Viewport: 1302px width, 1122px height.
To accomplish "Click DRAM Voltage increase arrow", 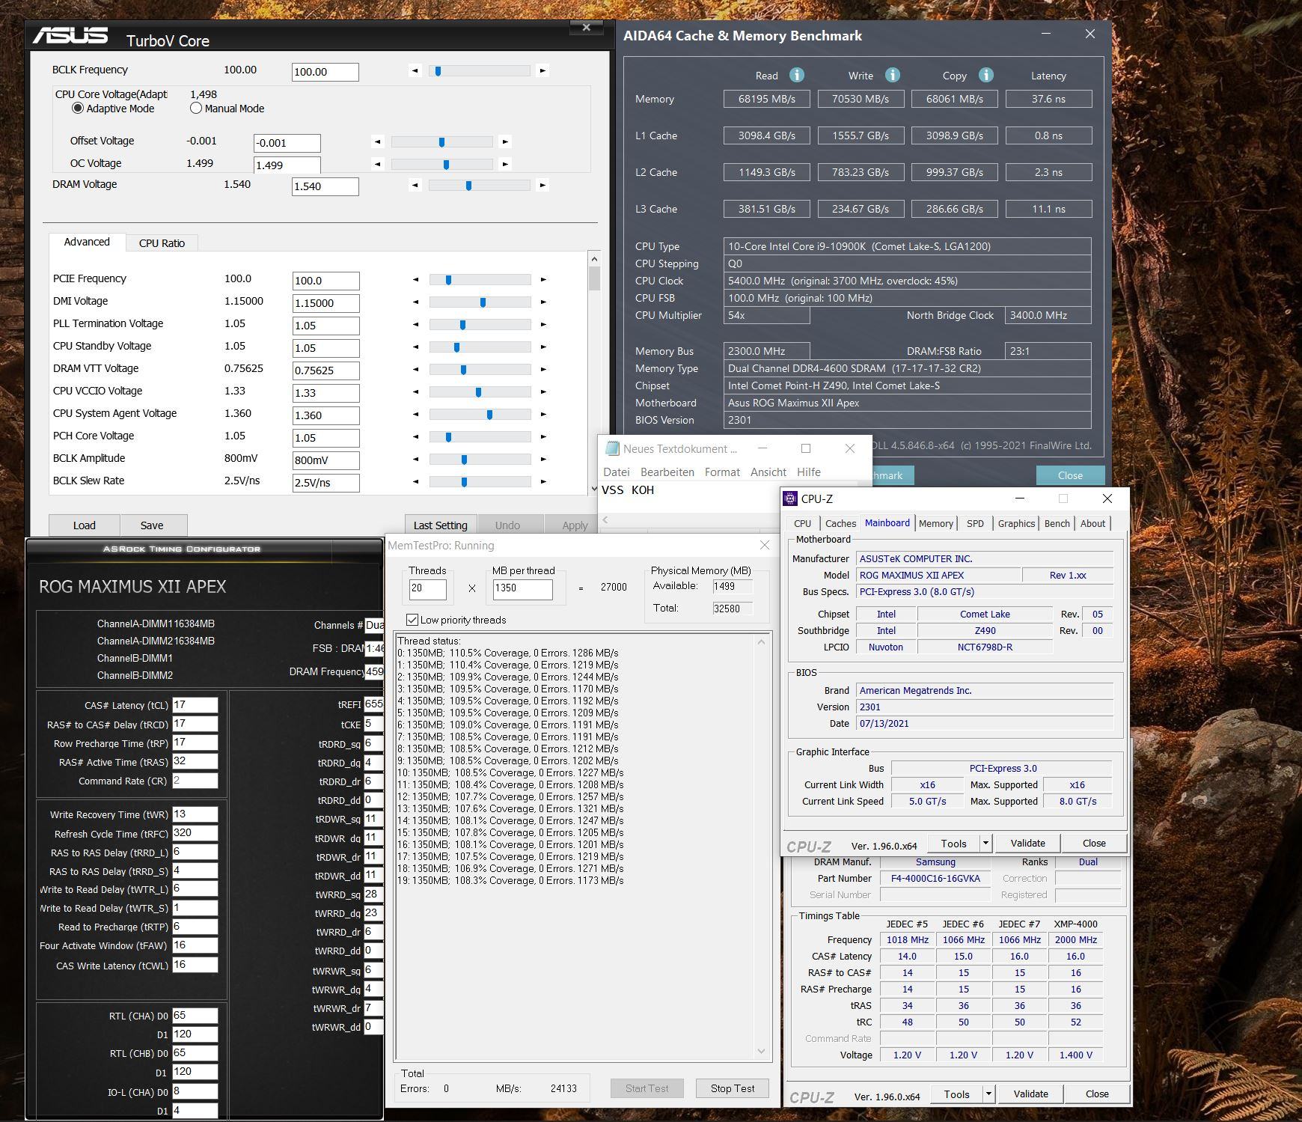I will coord(542,185).
